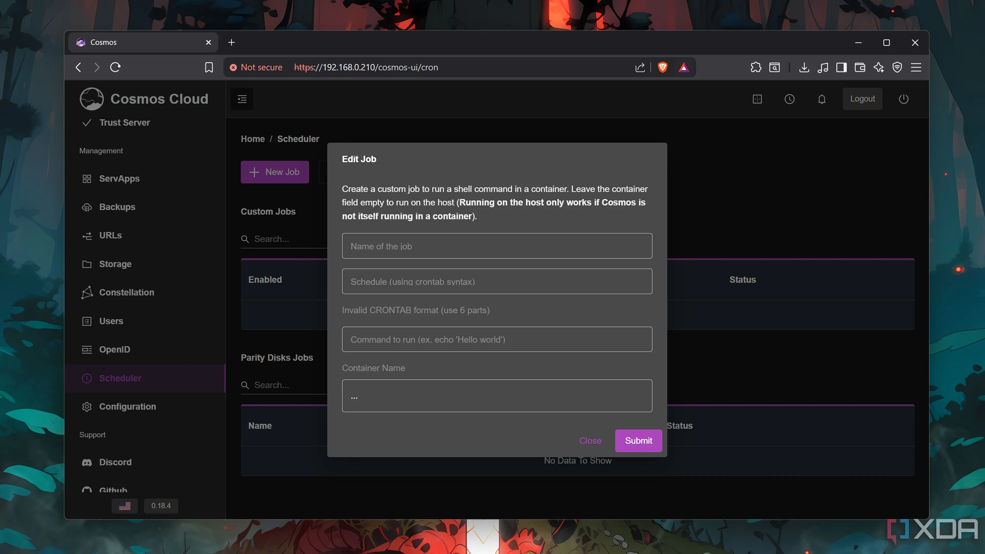Viewport: 985px width, 554px height.
Task: Click the Close link in the dialog
Action: pyautogui.click(x=590, y=440)
